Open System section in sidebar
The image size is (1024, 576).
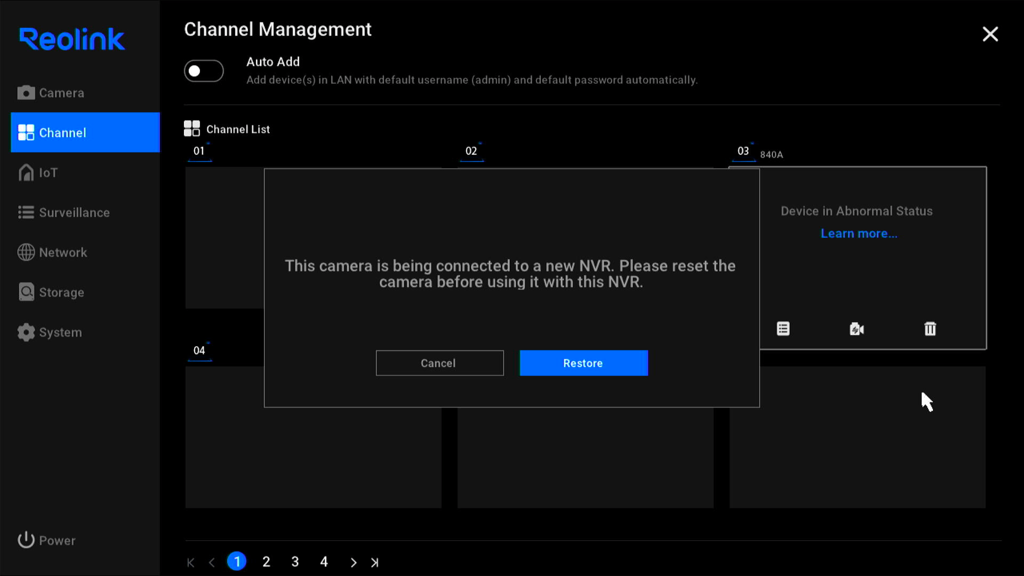point(60,332)
